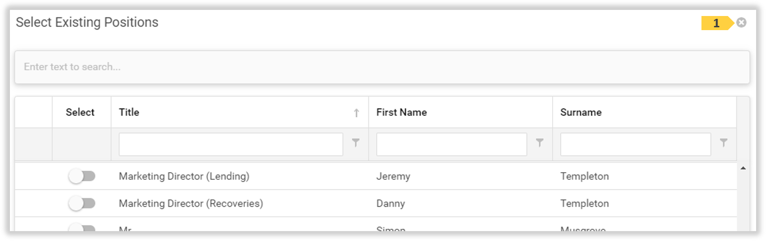The height and width of the screenshot is (241, 766).
Task: Select the Jeremy Templeton row
Action: 393,177
